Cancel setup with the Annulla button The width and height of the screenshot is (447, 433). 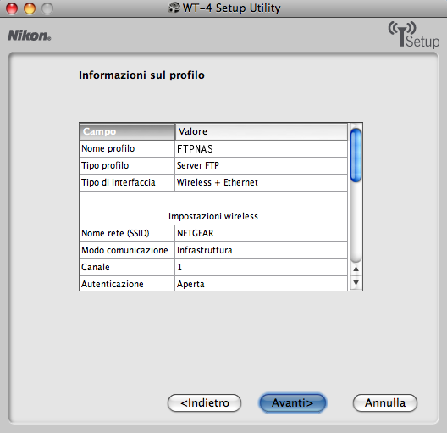point(385,402)
